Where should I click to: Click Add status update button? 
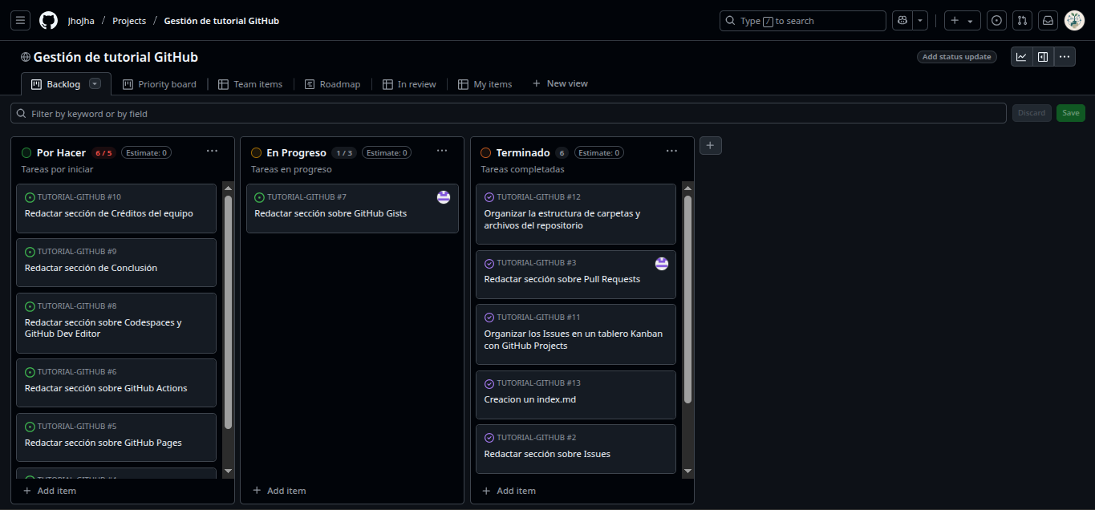(956, 57)
